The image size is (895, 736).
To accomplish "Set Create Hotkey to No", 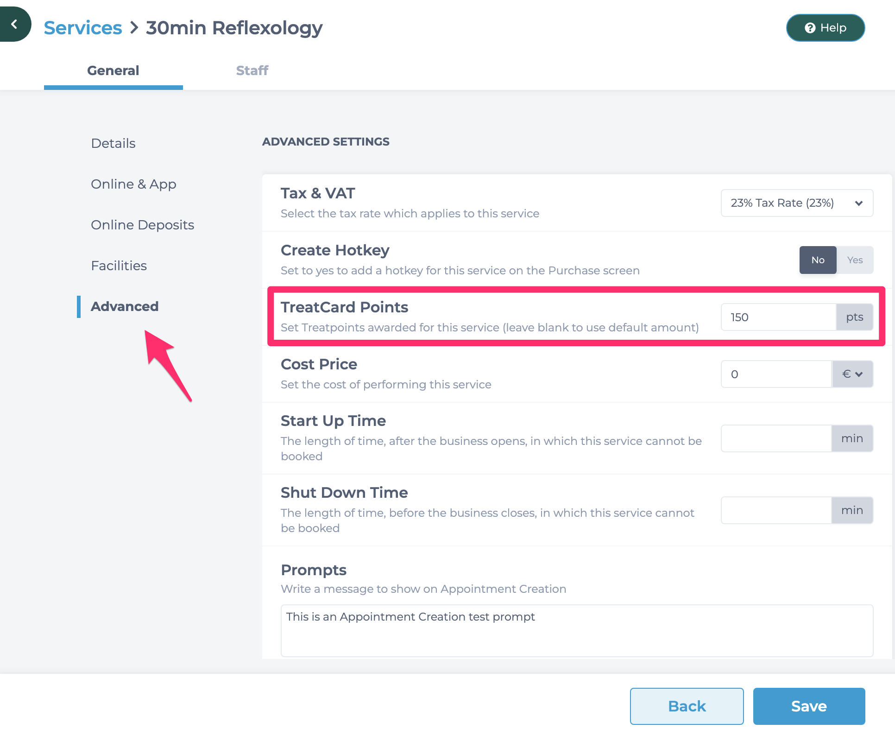I will [x=818, y=260].
